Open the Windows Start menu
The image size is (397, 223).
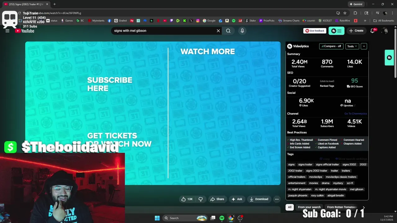pos(157,218)
